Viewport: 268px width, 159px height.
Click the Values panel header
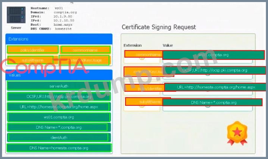pyautogui.click(x=59, y=75)
